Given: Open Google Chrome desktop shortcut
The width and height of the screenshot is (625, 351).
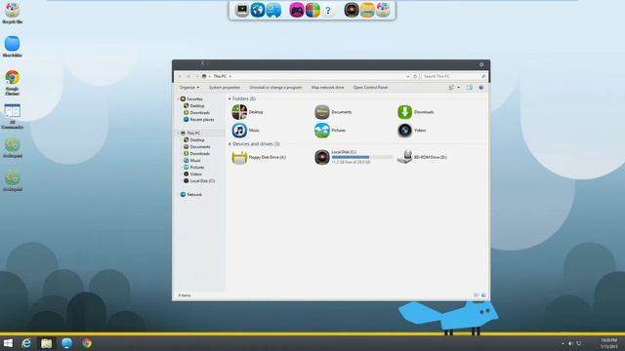Looking at the screenshot, I should pyautogui.click(x=13, y=82).
